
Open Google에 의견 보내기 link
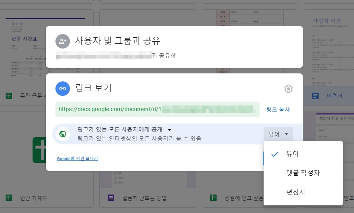pos(78,158)
